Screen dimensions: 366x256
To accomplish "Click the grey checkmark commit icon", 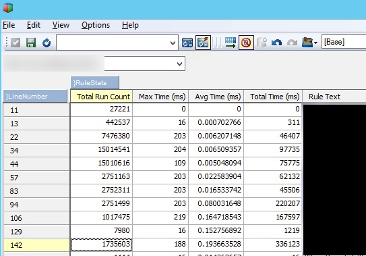I will [x=16, y=43].
